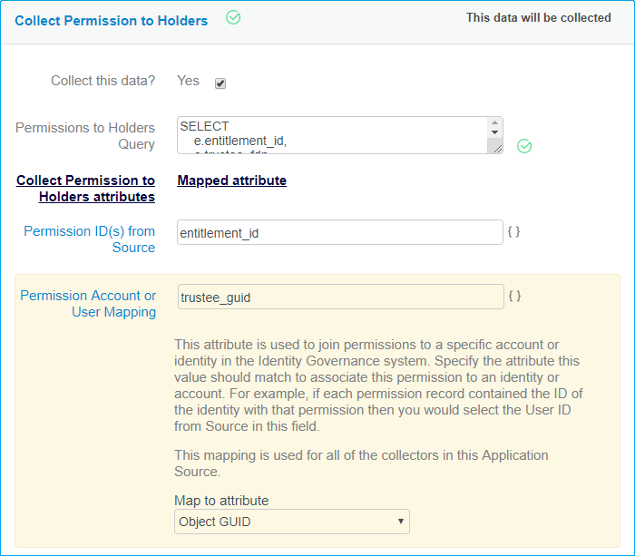Click the This data will be collected status text
This screenshot has width=635, height=556.
click(538, 17)
